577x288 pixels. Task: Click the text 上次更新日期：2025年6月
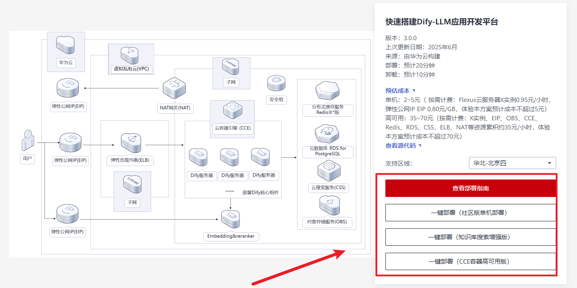coord(422,47)
